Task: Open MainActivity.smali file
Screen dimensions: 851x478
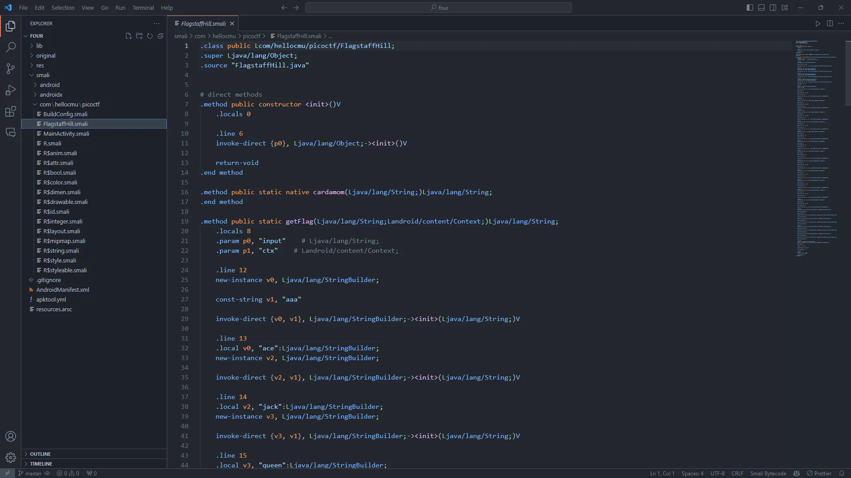Action: pos(94,133)
